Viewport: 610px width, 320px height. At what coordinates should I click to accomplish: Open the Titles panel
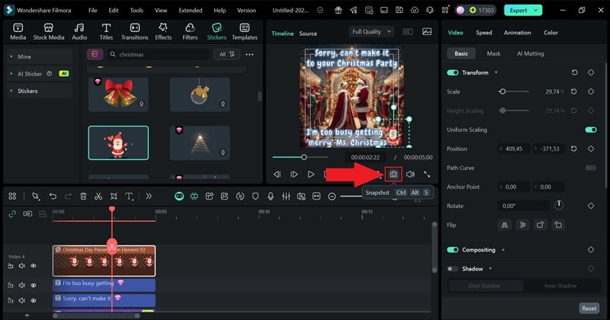click(x=106, y=31)
